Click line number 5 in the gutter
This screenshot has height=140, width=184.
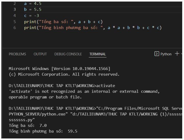click(15, 22)
